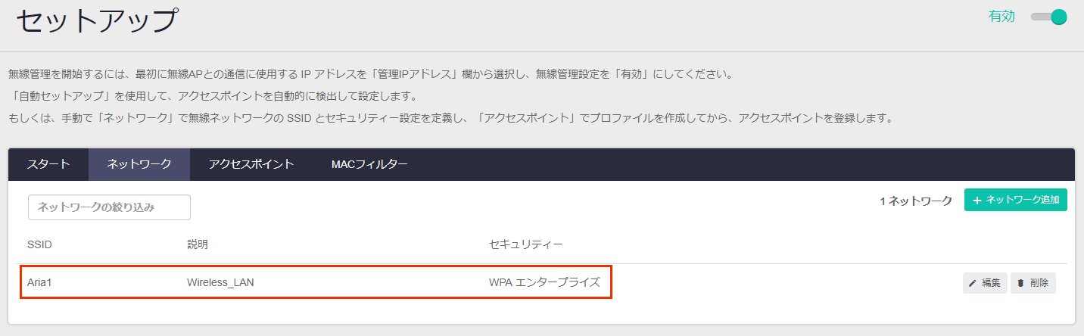Click the セキュリティー column header

coord(525,244)
